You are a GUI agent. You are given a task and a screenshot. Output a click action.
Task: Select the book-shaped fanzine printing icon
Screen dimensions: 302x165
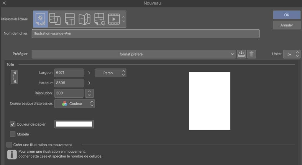tap(85, 19)
